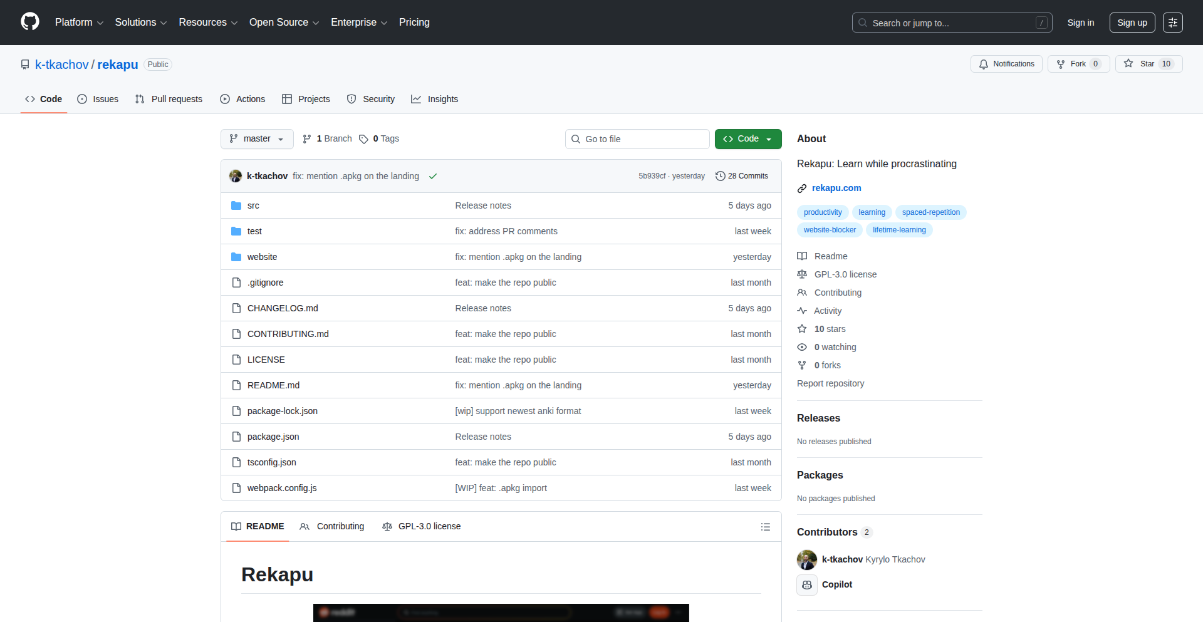The height and width of the screenshot is (622, 1203).
Task: Click the repository icon before k-tkachov
Action: click(x=25, y=65)
